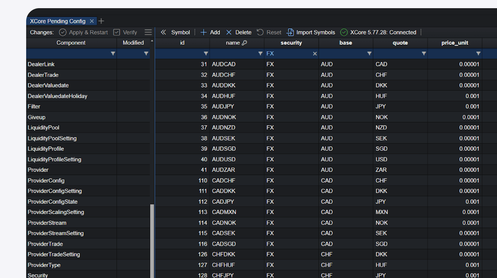Click the Import Symbols label
Image resolution: width=497 pixels, height=278 pixels.
point(316,32)
